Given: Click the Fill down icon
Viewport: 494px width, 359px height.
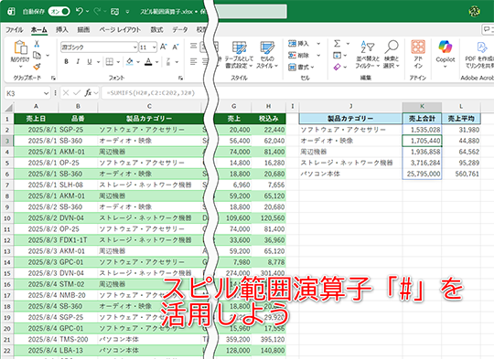Looking at the screenshot, I should click(337, 56).
